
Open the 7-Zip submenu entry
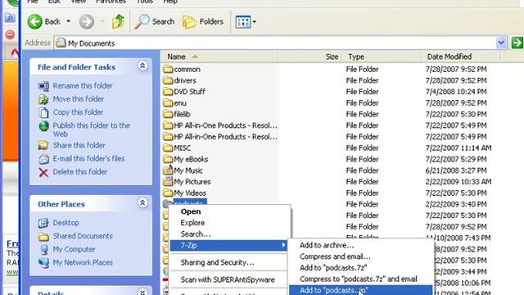point(229,246)
